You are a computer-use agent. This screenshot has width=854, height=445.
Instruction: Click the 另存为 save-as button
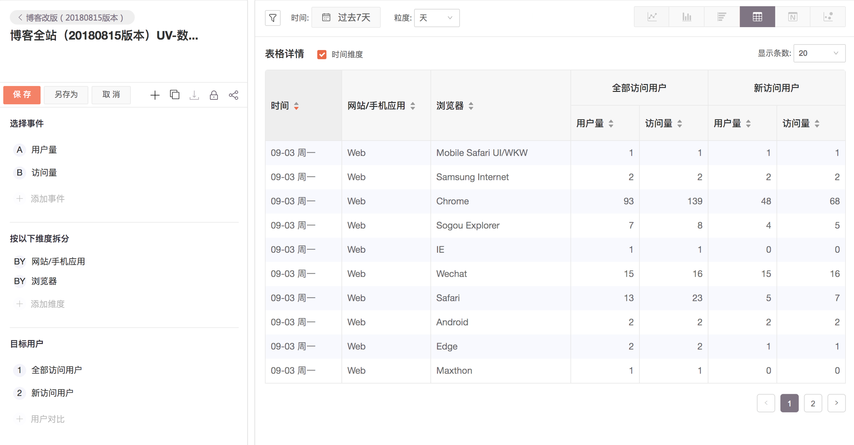coord(66,95)
